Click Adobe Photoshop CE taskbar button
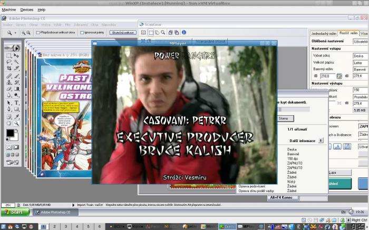This screenshot has width=369, height=230. click(x=55, y=212)
